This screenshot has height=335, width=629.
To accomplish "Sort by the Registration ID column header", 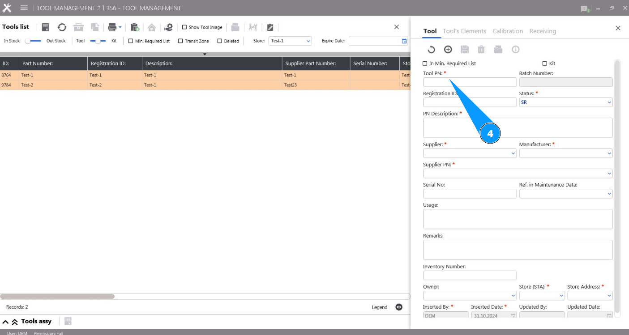I will coord(115,64).
